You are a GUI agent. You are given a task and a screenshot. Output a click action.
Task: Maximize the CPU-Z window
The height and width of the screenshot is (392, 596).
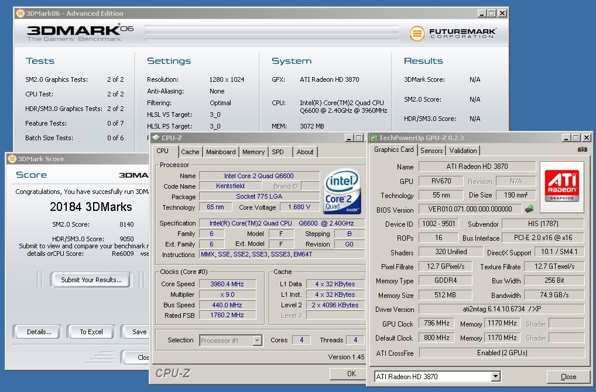[358, 138]
